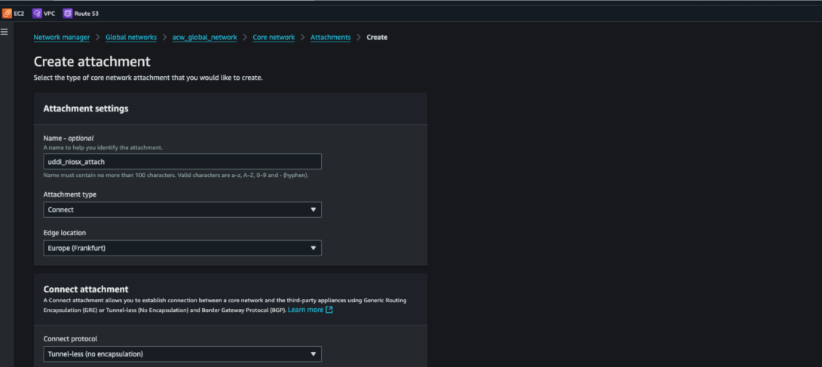Open the EC2 service shortcut icon
Screen dimensions: 822x367
(x=8, y=13)
